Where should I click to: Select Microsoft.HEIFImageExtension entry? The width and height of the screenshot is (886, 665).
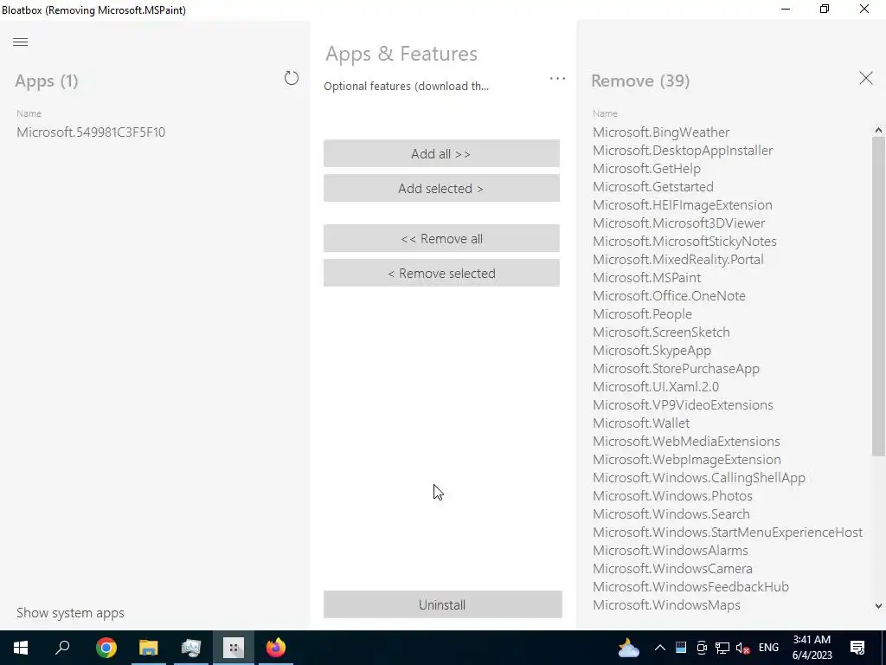click(682, 204)
